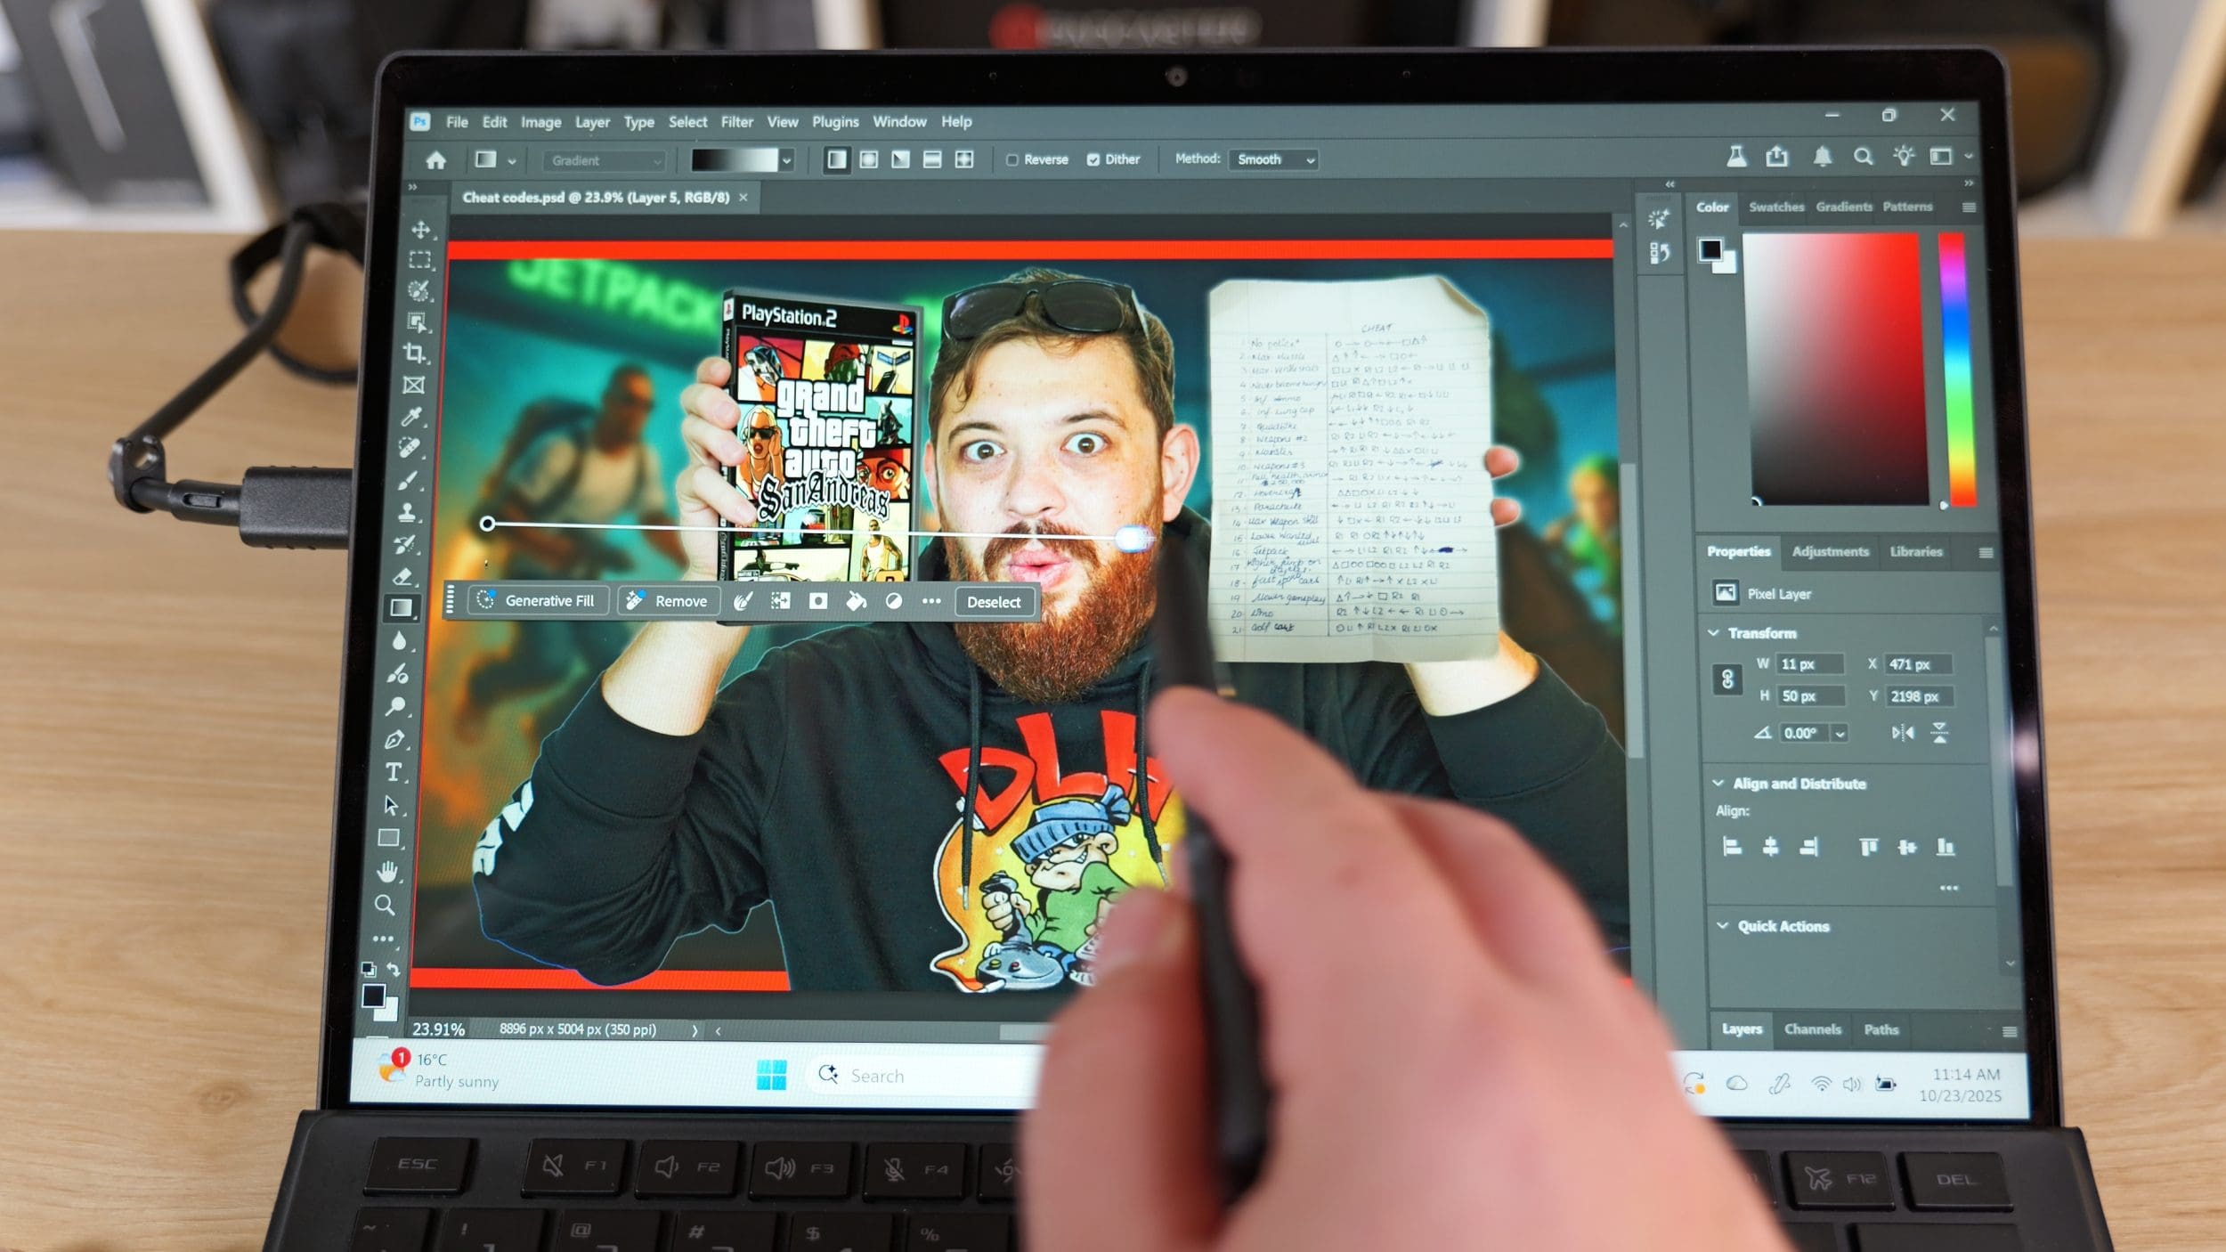2226x1252 pixels.
Task: Collapse the Transform section
Action: [x=1714, y=633]
